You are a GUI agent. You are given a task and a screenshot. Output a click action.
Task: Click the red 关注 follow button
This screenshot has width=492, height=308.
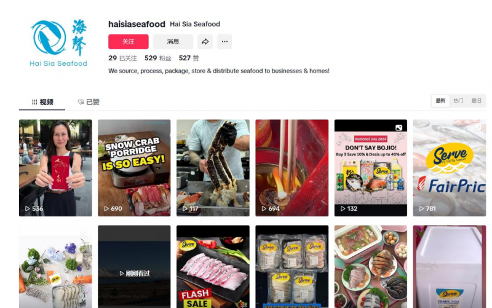pos(129,42)
